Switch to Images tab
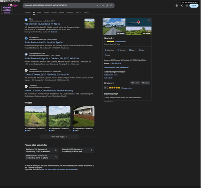The width and height of the screenshot is (203, 188). point(46,13)
